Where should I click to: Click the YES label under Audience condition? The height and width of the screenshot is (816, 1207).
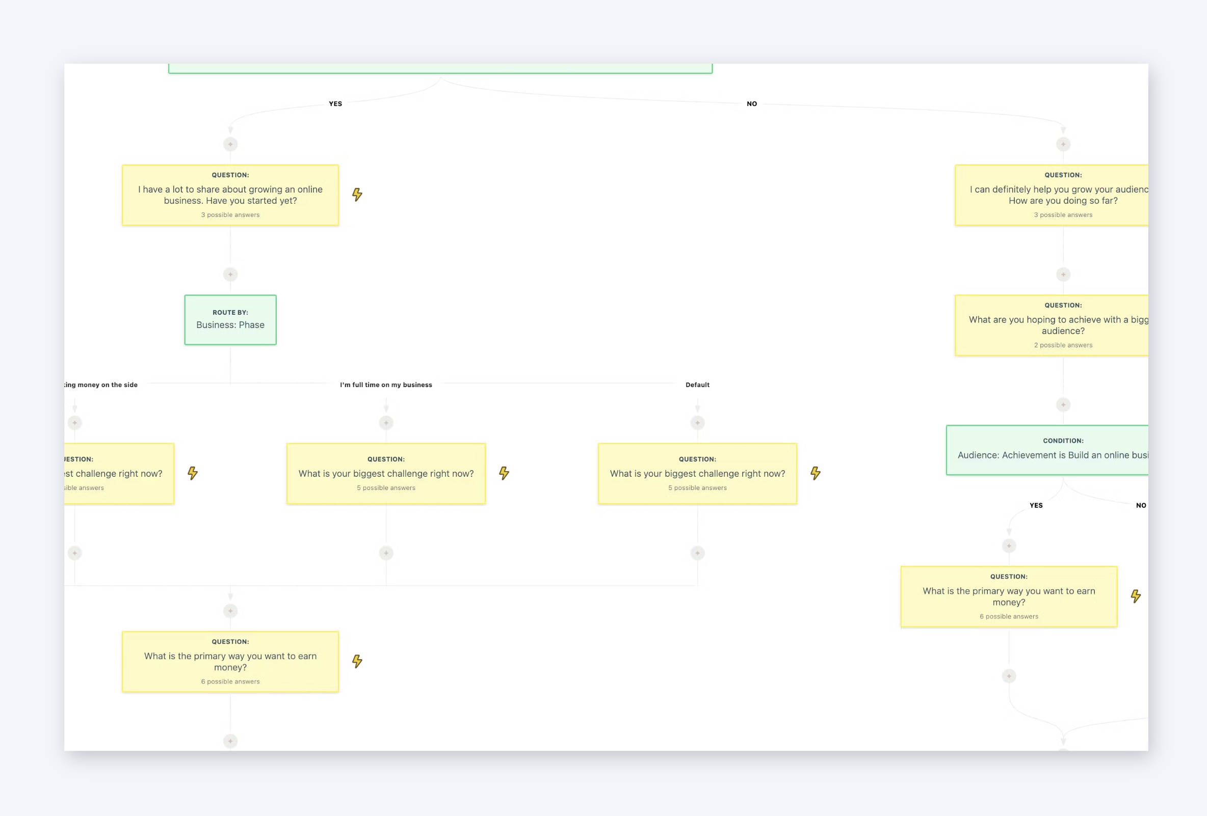tap(1036, 505)
